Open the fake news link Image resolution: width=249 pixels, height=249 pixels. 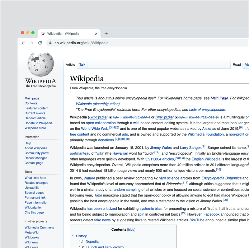tap(102, 220)
